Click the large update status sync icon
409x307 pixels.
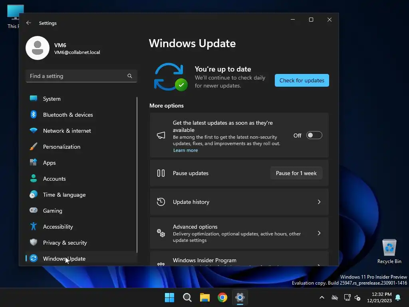(x=171, y=77)
